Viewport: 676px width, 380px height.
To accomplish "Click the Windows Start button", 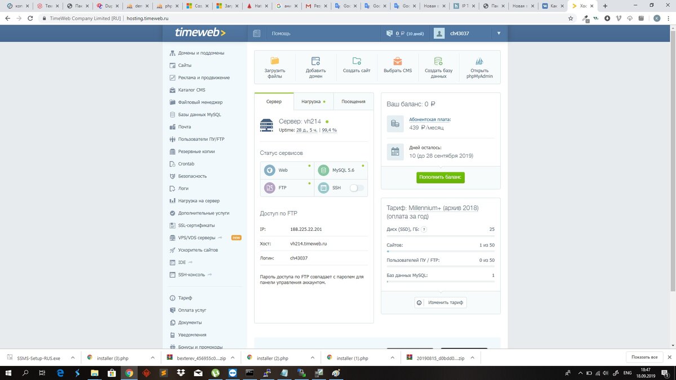I will click(x=8, y=373).
